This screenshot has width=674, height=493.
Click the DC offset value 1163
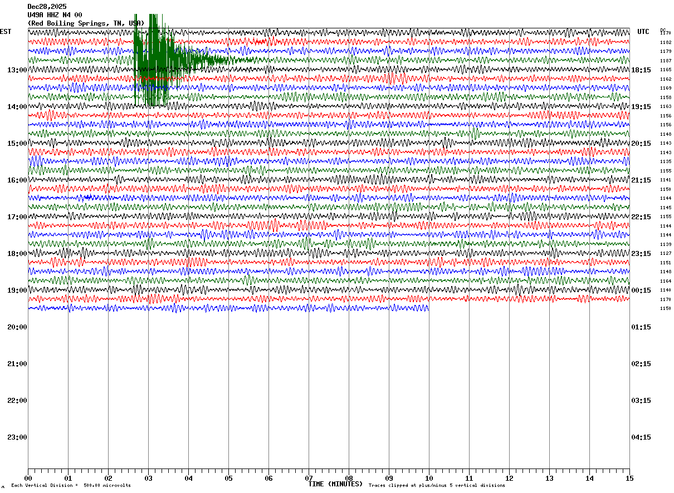[666, 106]
